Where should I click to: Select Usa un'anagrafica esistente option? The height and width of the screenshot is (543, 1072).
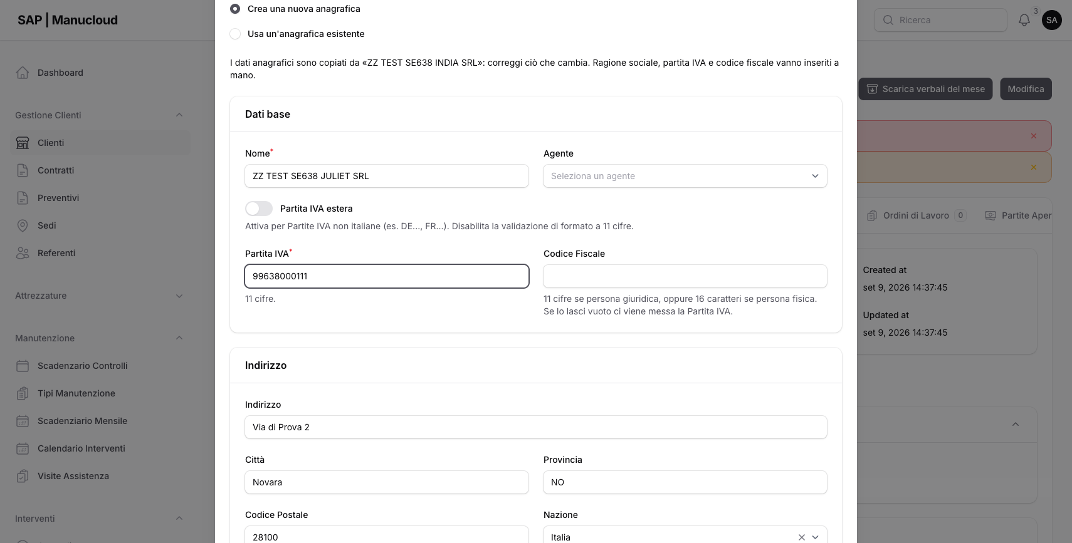point(235,34)
